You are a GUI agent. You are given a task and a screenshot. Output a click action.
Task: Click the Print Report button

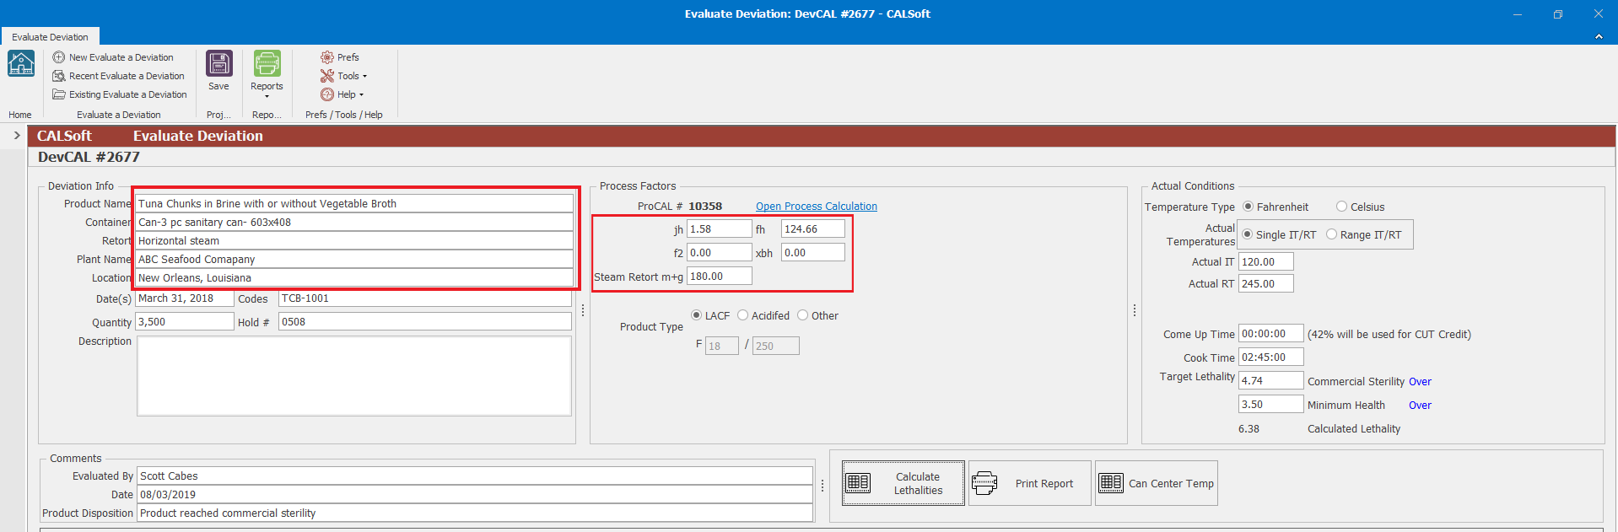click(x=1029, y=483)
